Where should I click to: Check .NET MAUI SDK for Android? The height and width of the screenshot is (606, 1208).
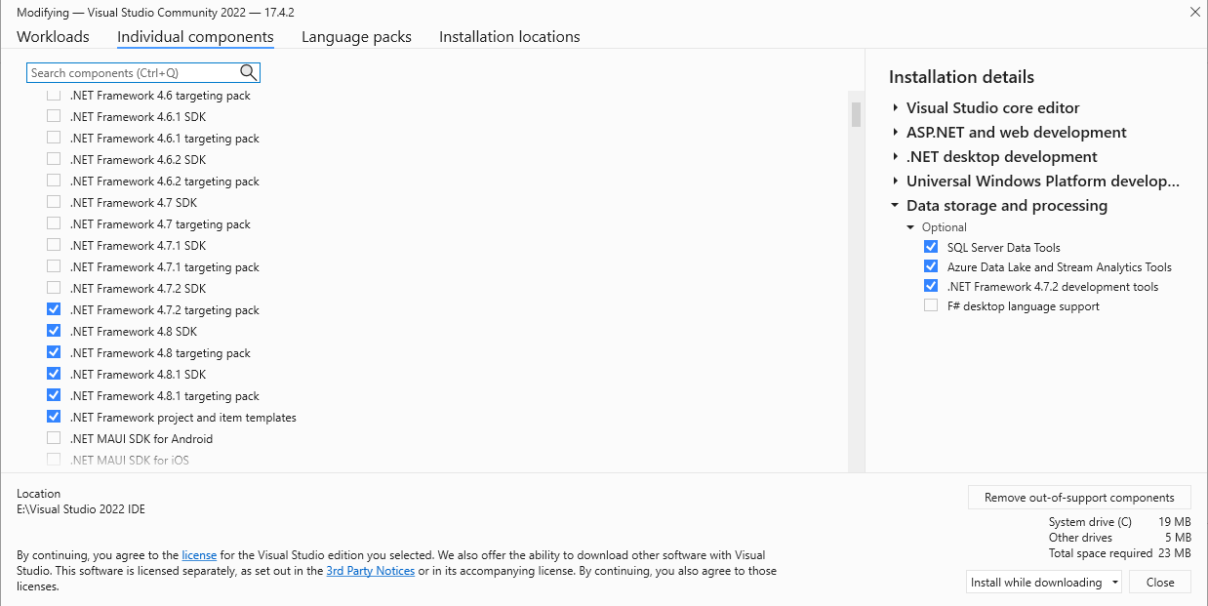point(54,438)
